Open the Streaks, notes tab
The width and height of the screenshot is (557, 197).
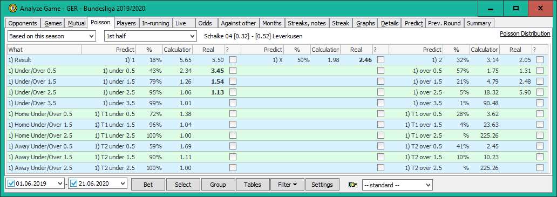coord(307,23)
